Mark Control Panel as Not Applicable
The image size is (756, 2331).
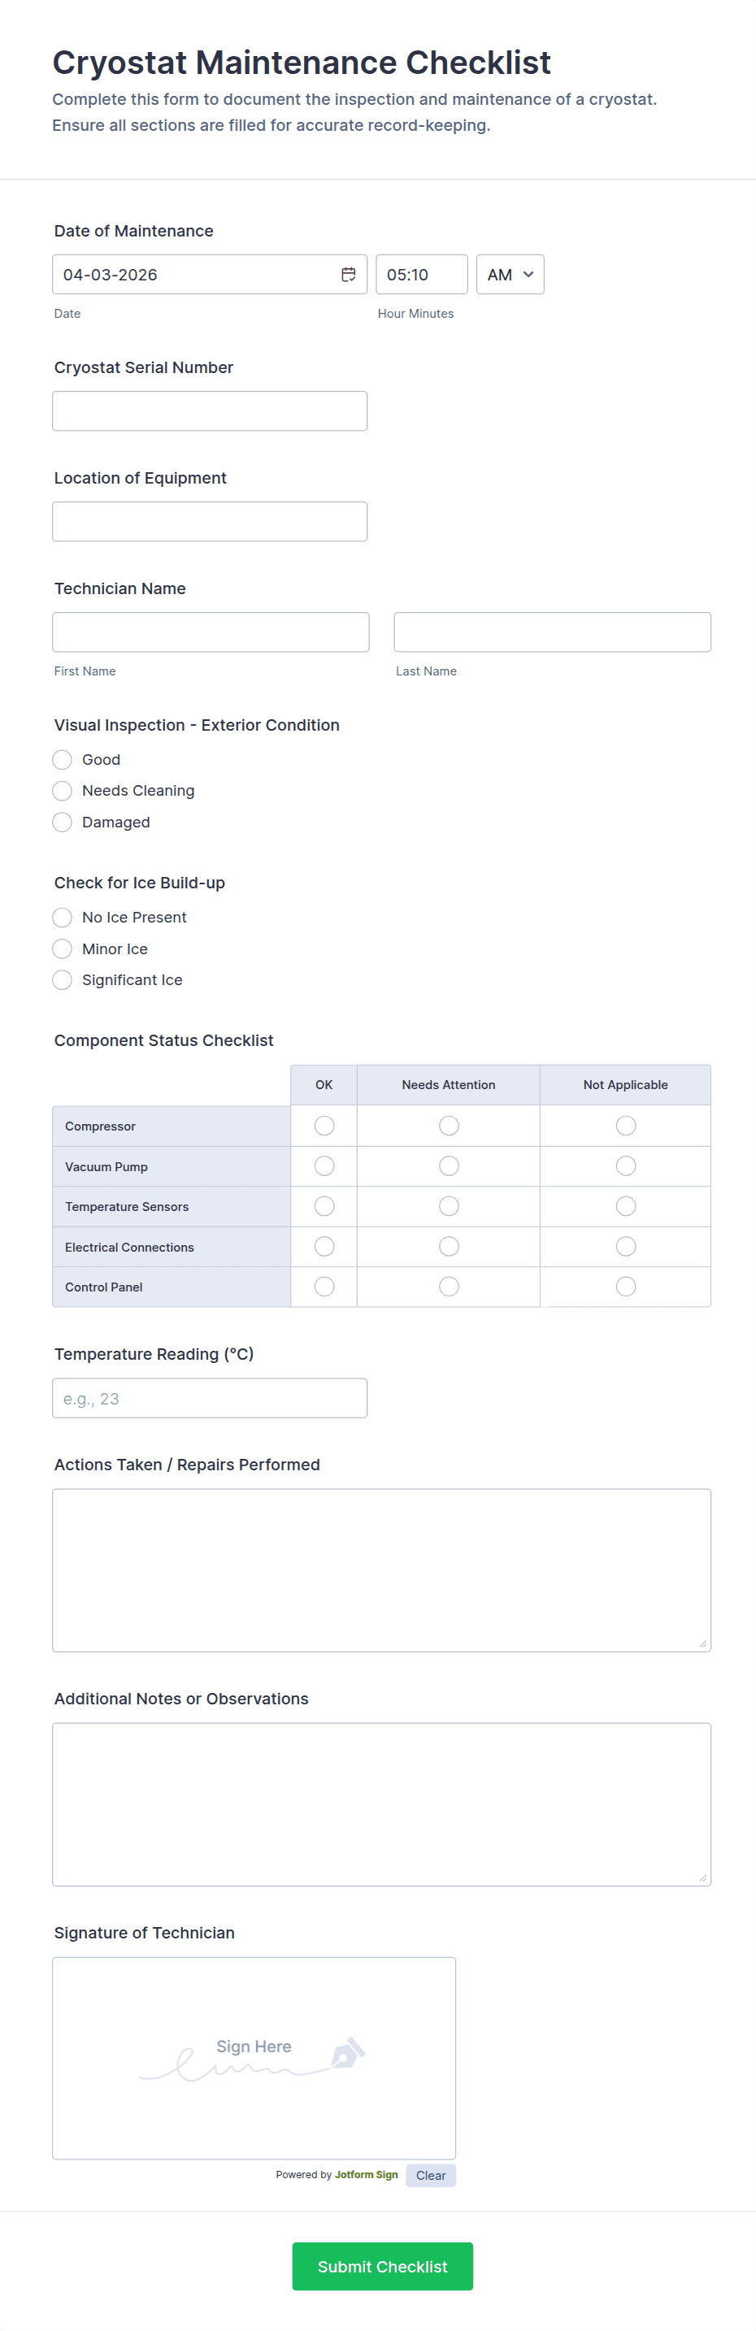[x=625, y=1287]
